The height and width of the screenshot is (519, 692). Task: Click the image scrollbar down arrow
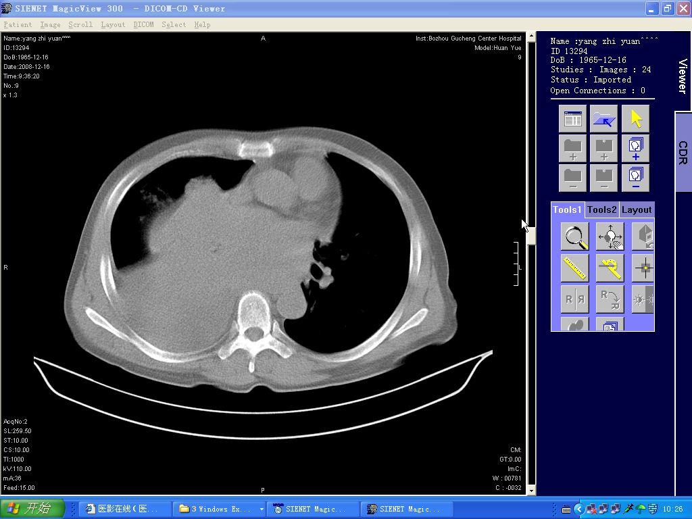click(x=531, y=491)
